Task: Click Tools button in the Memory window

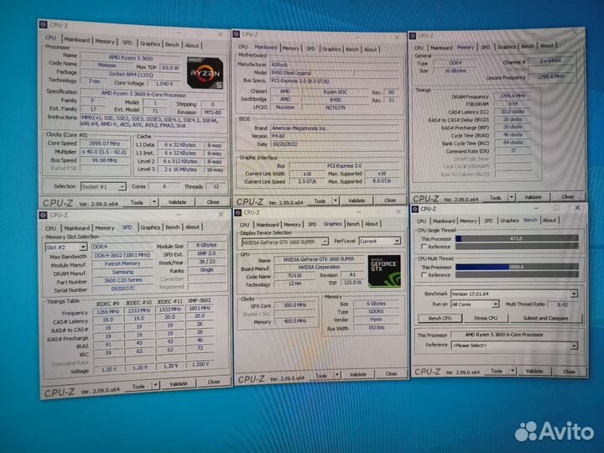Action: 496,198
